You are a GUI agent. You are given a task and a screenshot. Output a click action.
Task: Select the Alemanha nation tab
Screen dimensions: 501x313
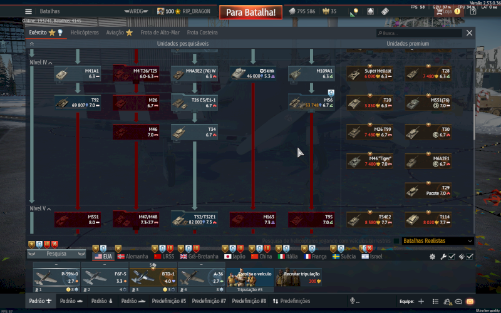pyautogui.click(x=132, y=257)
